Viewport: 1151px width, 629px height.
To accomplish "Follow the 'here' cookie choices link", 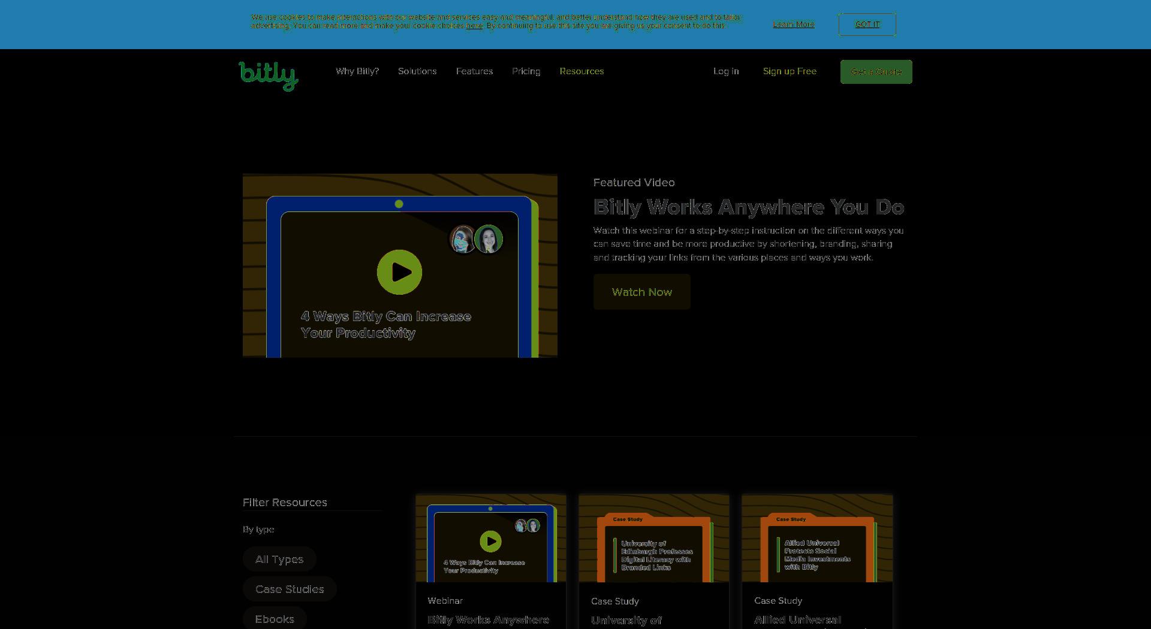I will [474, 26].
